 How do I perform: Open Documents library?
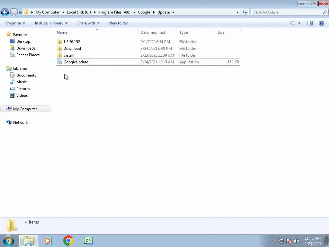26,75
